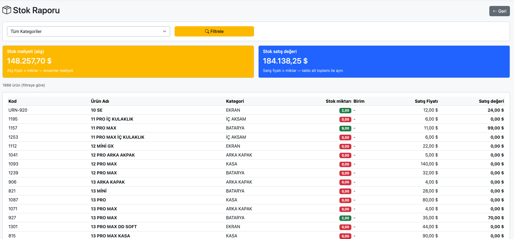The width and height of the screenshot is (514, 239).
Task: Click the 22,00 $ price cell
Action: pos(430,146)
